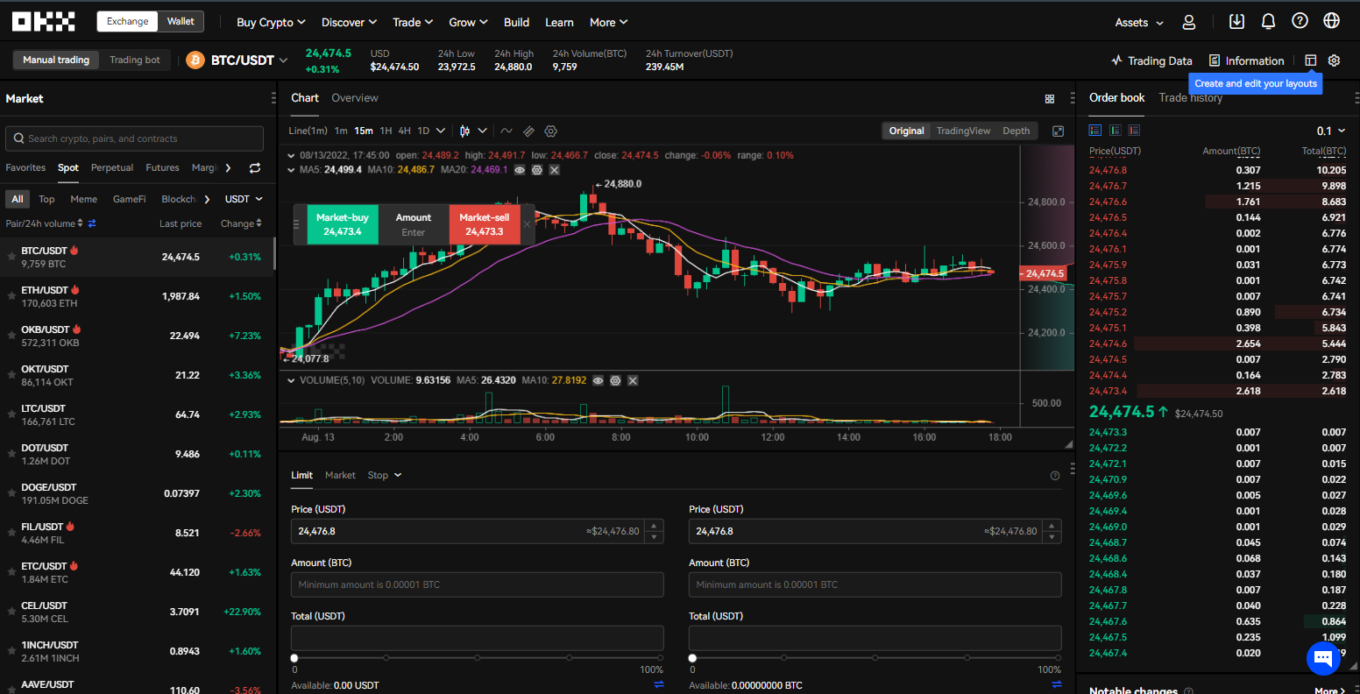Image resolution: width=1360 pixels, height=694 pixels.
Task: Click the OKX logo in header
Action: click(x=44, y=22)
